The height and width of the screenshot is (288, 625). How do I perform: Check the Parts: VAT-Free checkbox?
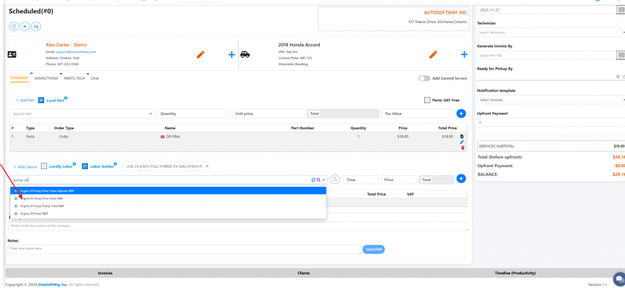427,100
